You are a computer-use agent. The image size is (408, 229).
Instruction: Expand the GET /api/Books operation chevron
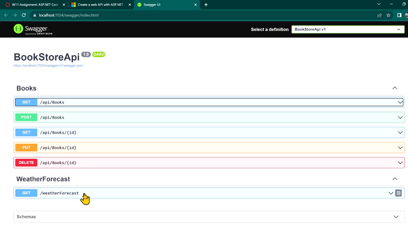click(400, 102)
